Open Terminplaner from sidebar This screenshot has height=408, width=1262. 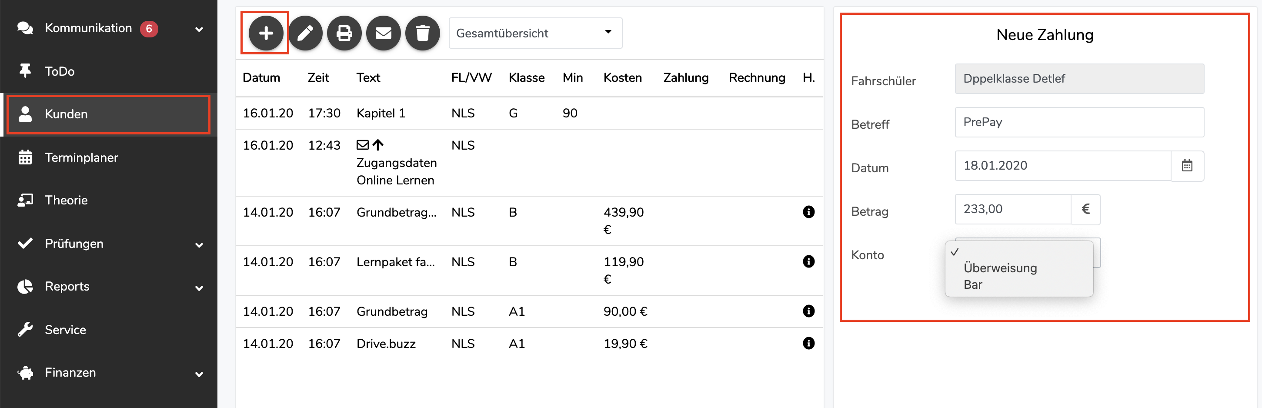click(81, 157)
